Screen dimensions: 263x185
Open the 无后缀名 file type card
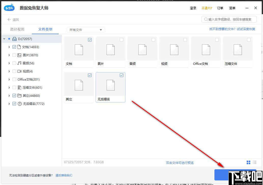[x=111, y=87]
